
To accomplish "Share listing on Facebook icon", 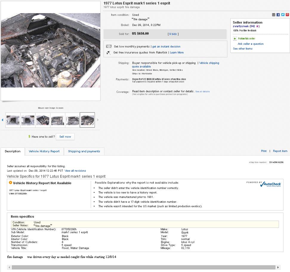I will click(278, 15).
